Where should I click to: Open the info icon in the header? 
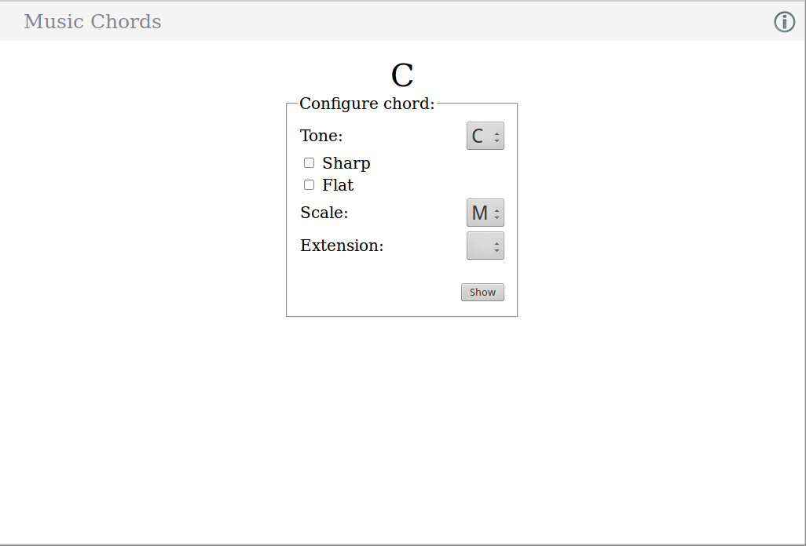click(x=784, y=22)
